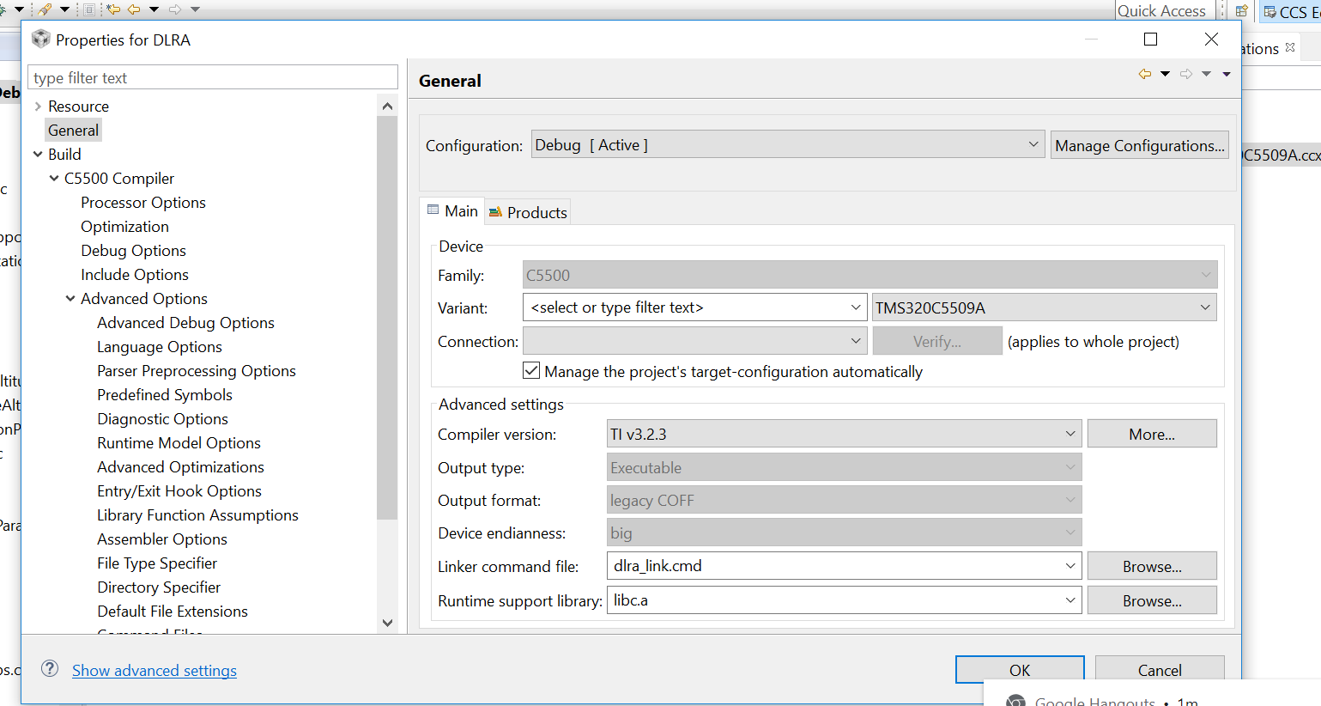Switch to the CCS Edit perspective
The image size is (1321, 706).
[x=1291, y=12]
